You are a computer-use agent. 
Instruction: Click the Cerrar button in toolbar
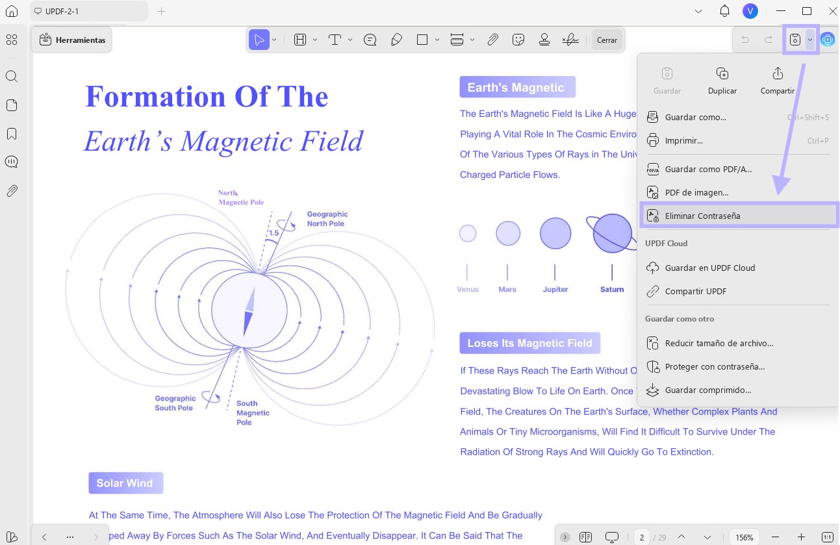pos(607,40)
